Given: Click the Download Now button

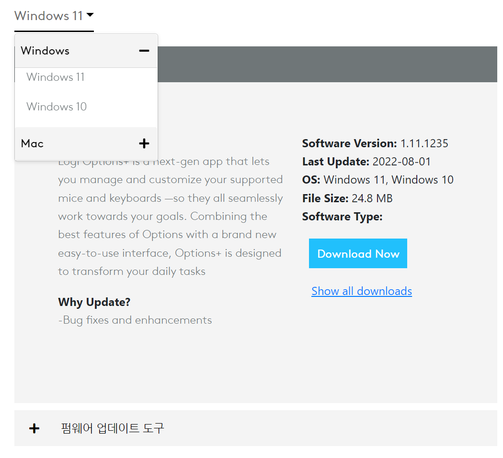Looking at the screenshot, I should pyautogui.click(x=358, y=253).
